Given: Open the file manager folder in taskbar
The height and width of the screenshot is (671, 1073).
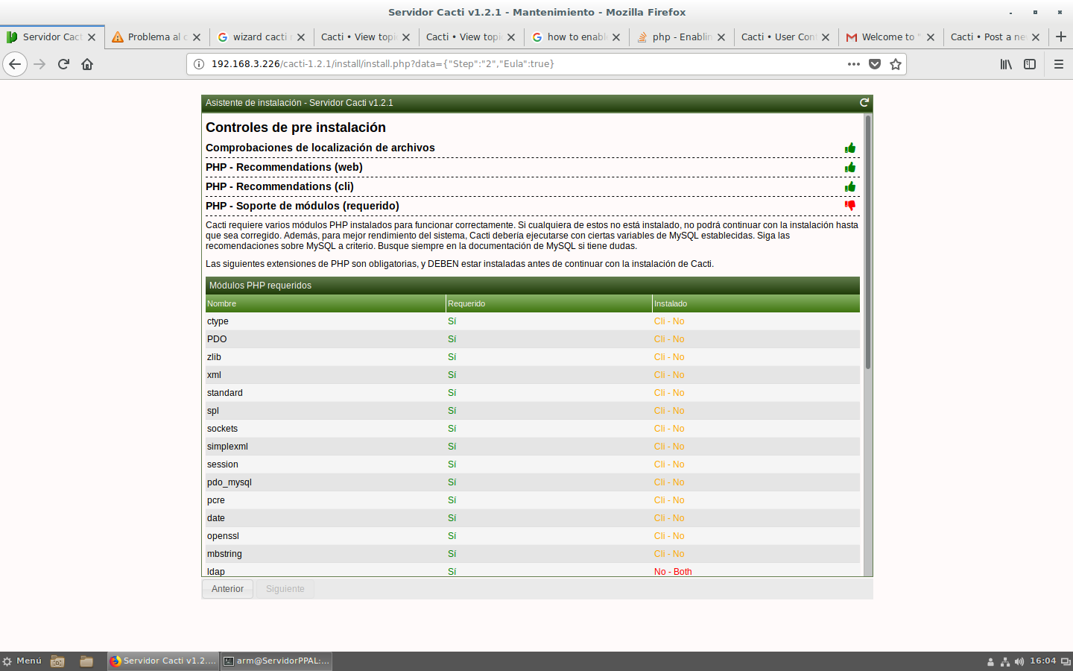Looking at the screenshot, I should point(86,661).
